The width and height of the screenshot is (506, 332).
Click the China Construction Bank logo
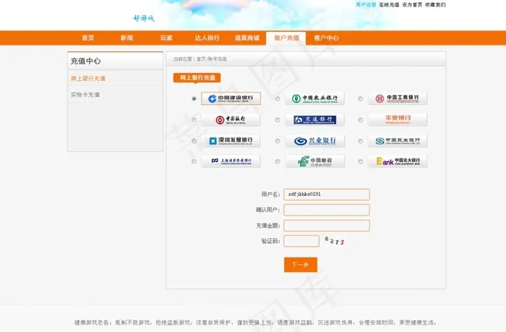point(231,98)
